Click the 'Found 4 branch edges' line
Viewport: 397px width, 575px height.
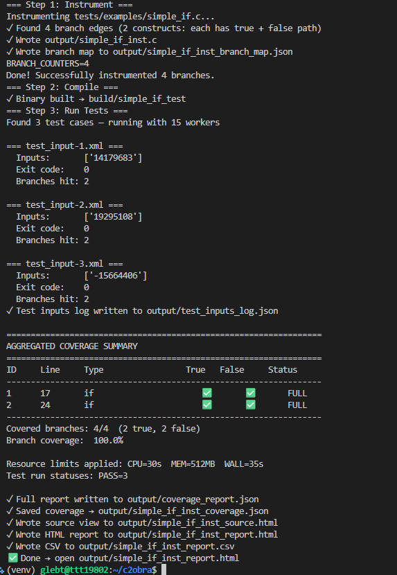click(x=164, y=28)
